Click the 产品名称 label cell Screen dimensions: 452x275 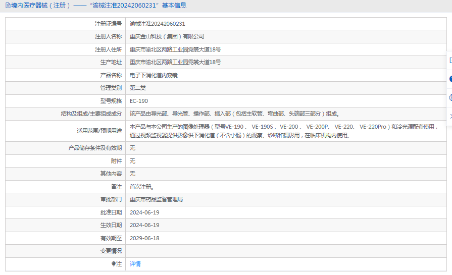click(x=66, y=75)
